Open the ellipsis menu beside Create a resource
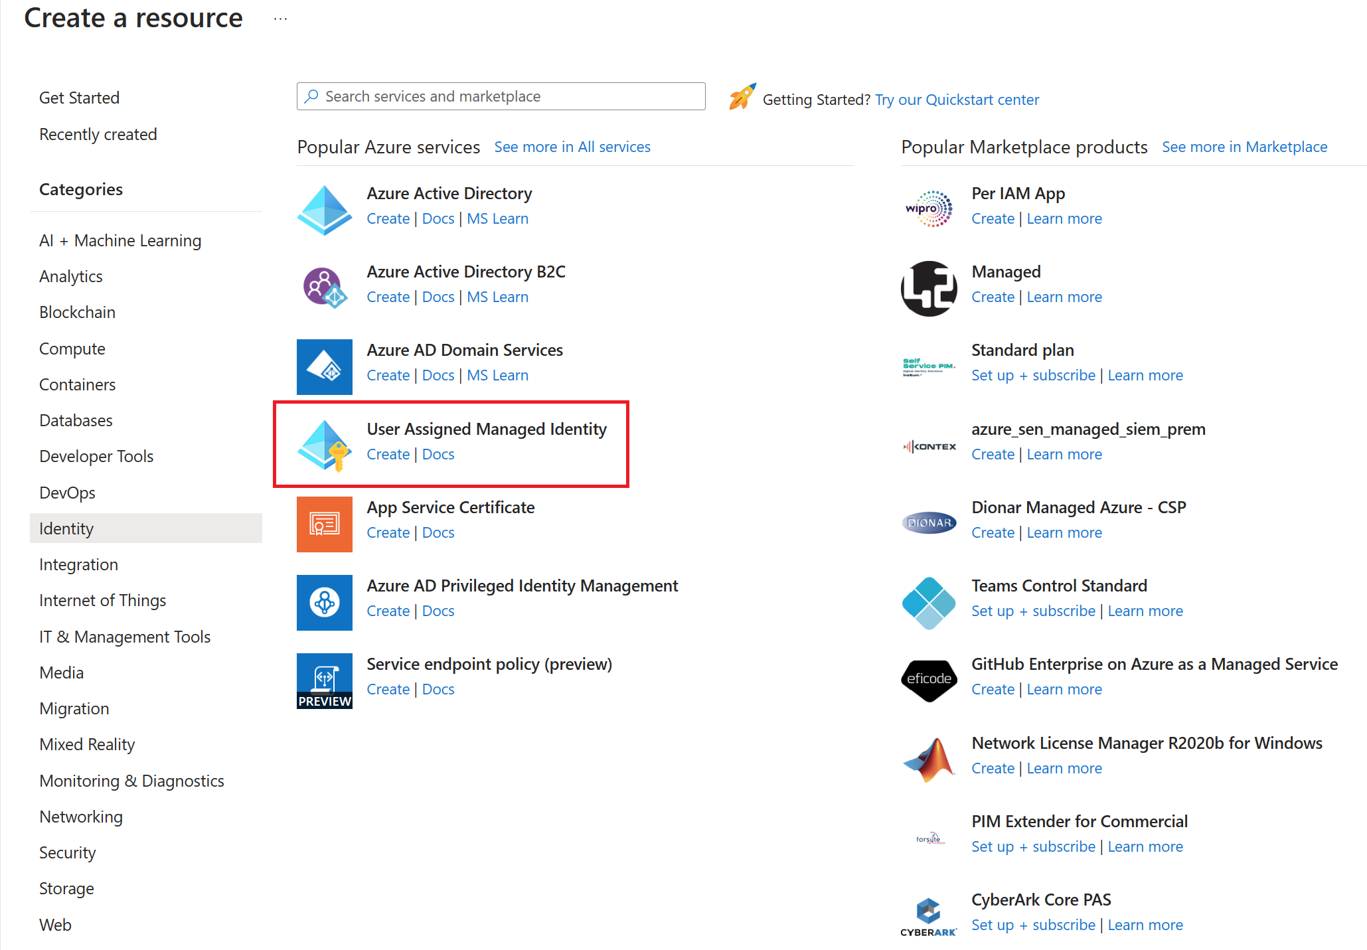This screenshot has width=1367, height=950. click(x=280, y=19)
